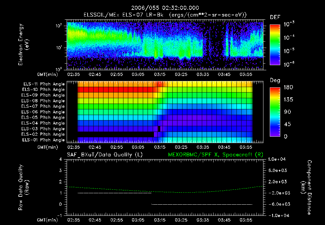Click the "DEF" color bar label
The width and height of the screenshot is (325, 225).
(275, 17)
